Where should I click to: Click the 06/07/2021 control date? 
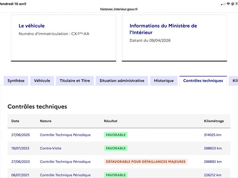20,175
